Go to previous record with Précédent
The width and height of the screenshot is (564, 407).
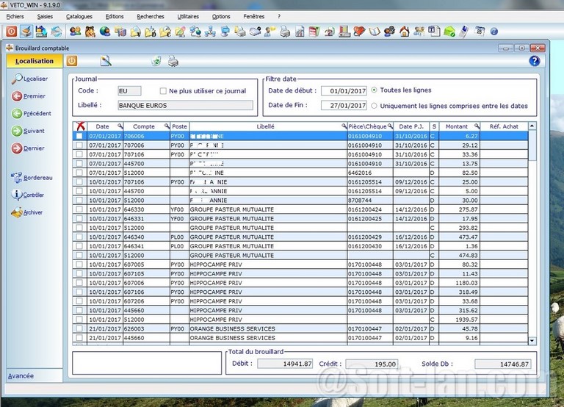pos(17,114)
